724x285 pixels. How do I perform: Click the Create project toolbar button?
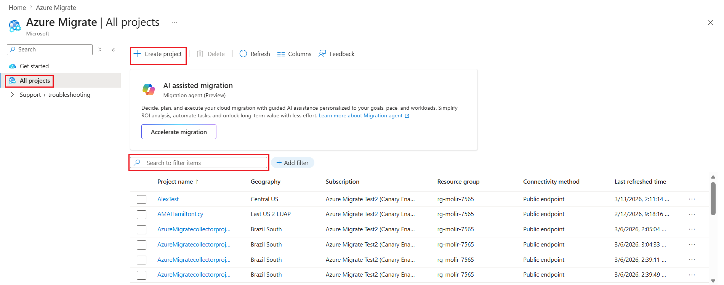158,54
